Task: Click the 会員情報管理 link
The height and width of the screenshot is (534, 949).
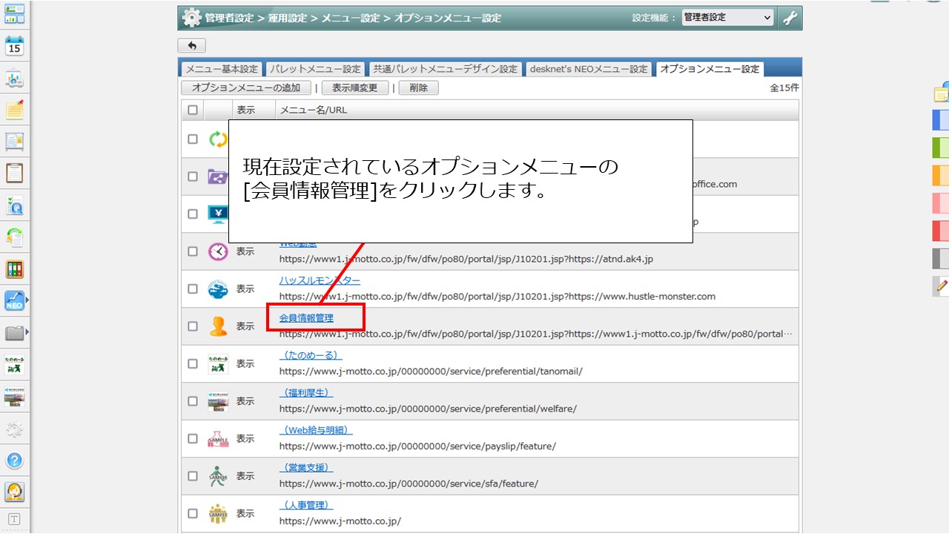Action: coord(306,317)
